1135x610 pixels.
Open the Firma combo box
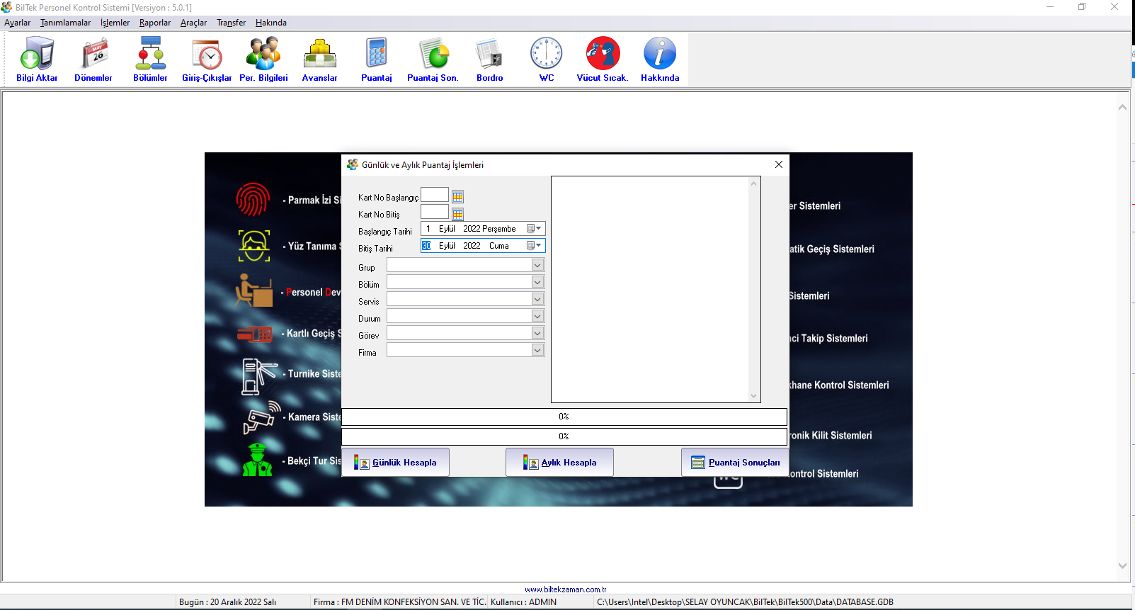537,350
